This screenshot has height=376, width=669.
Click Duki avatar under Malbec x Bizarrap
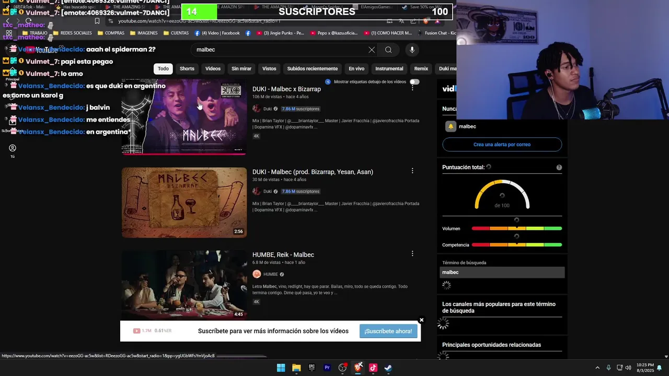pos(257,109)
